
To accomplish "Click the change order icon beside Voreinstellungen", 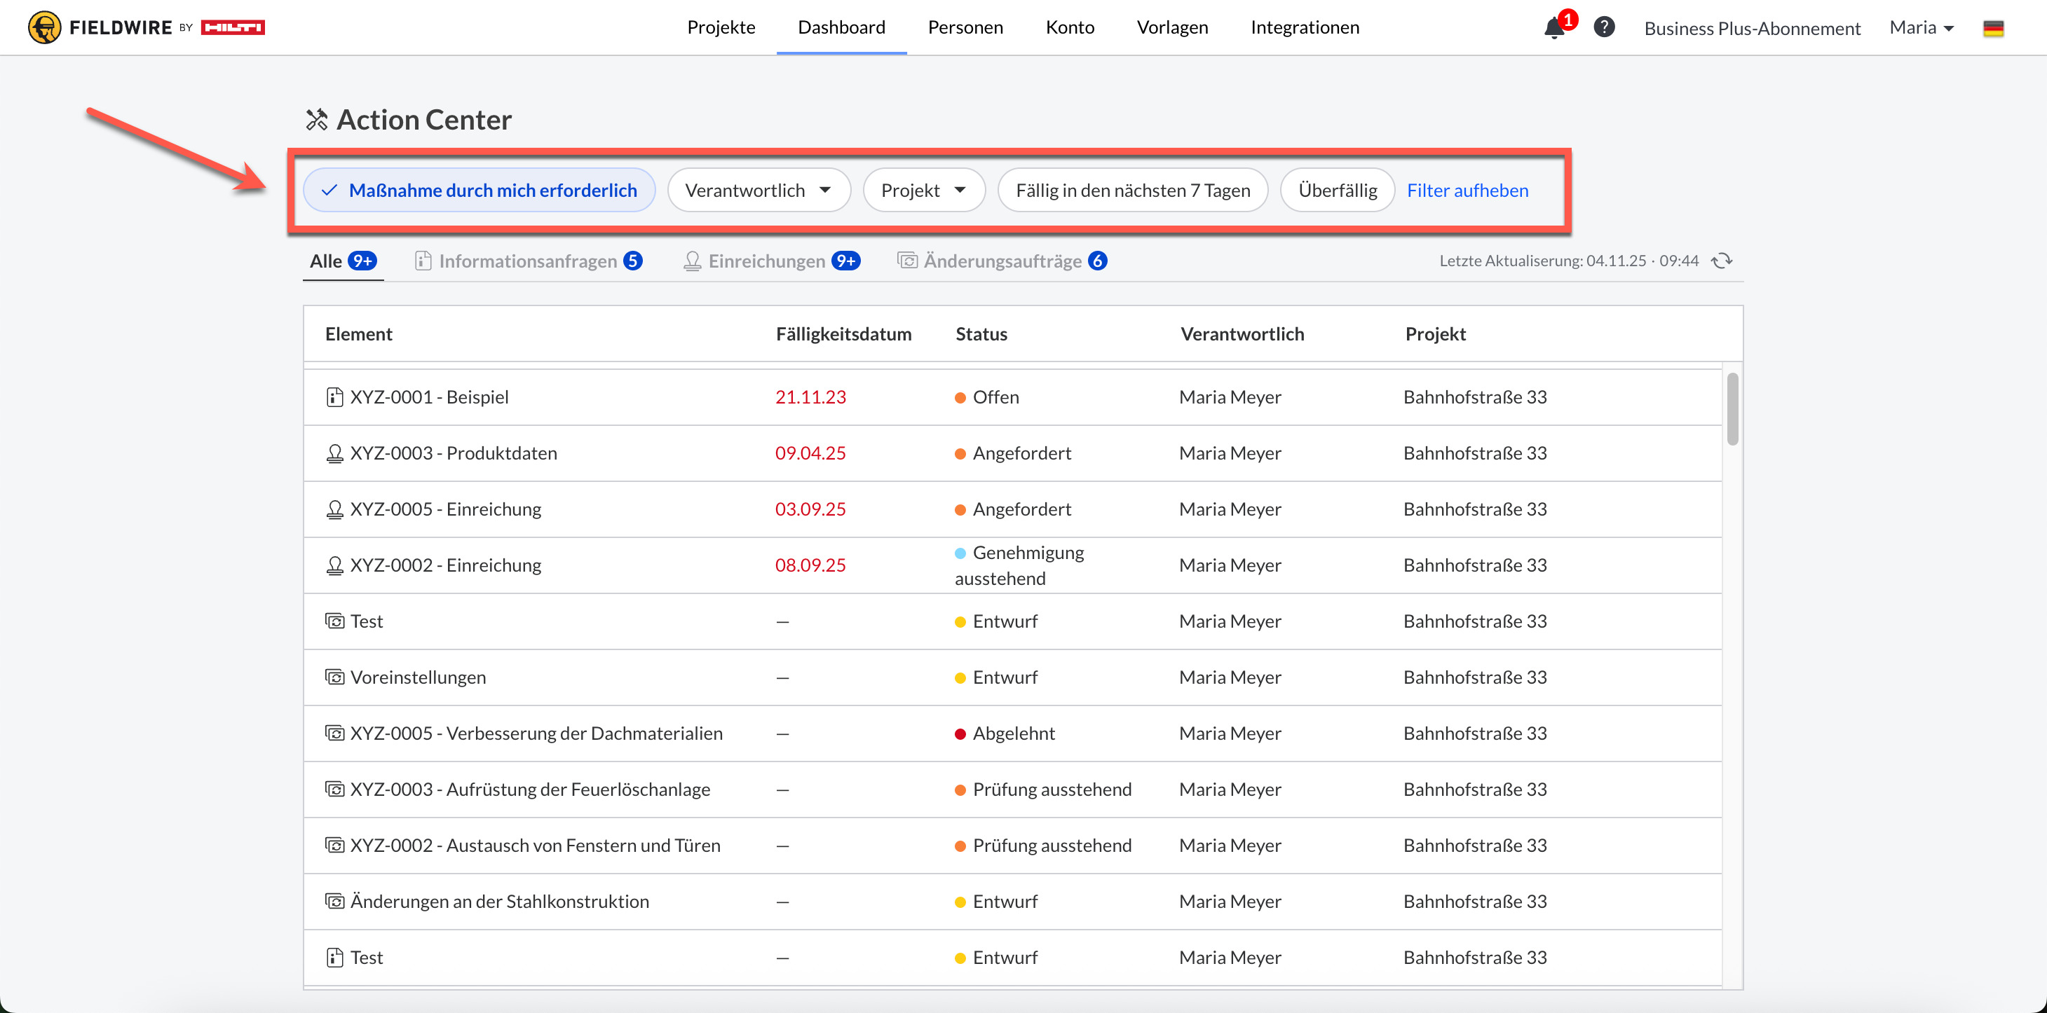I will 334,677.
